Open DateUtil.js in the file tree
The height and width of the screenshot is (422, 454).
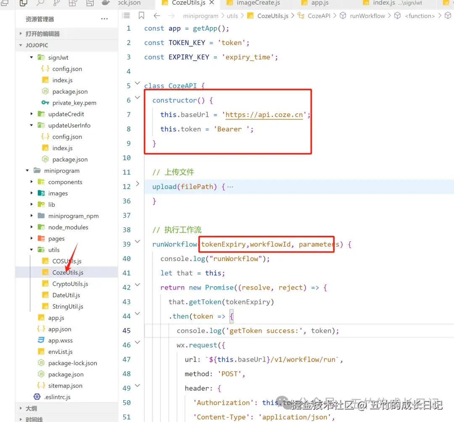point(66,295)
